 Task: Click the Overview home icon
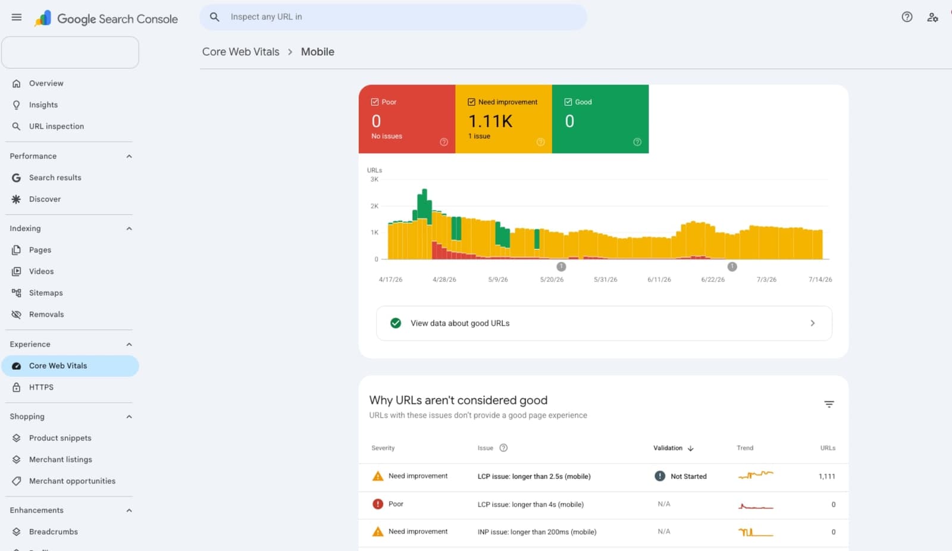coord(17,83)
